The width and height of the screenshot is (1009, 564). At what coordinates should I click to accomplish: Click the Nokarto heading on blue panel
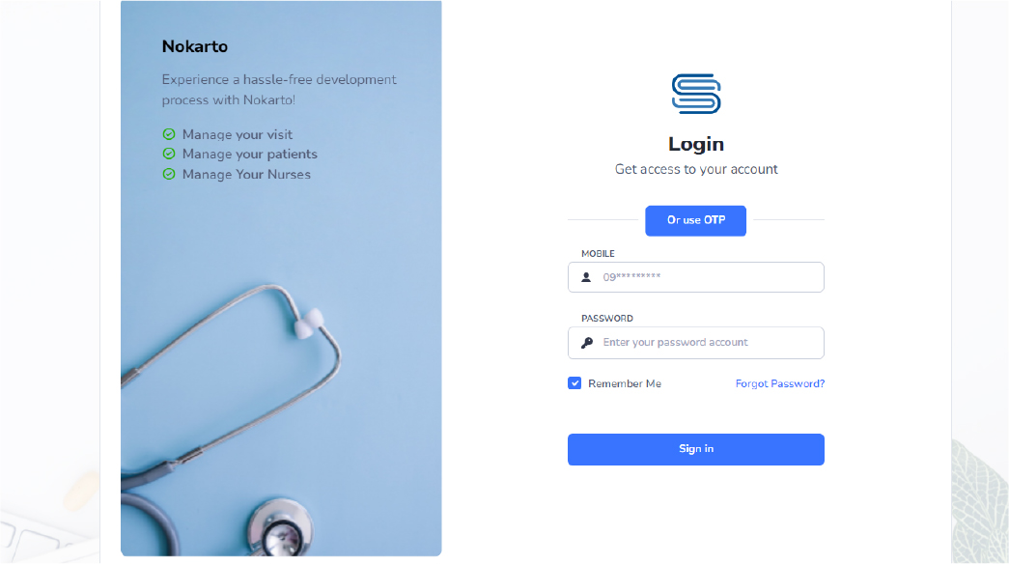pyautogui.click(x=194, y=46)
